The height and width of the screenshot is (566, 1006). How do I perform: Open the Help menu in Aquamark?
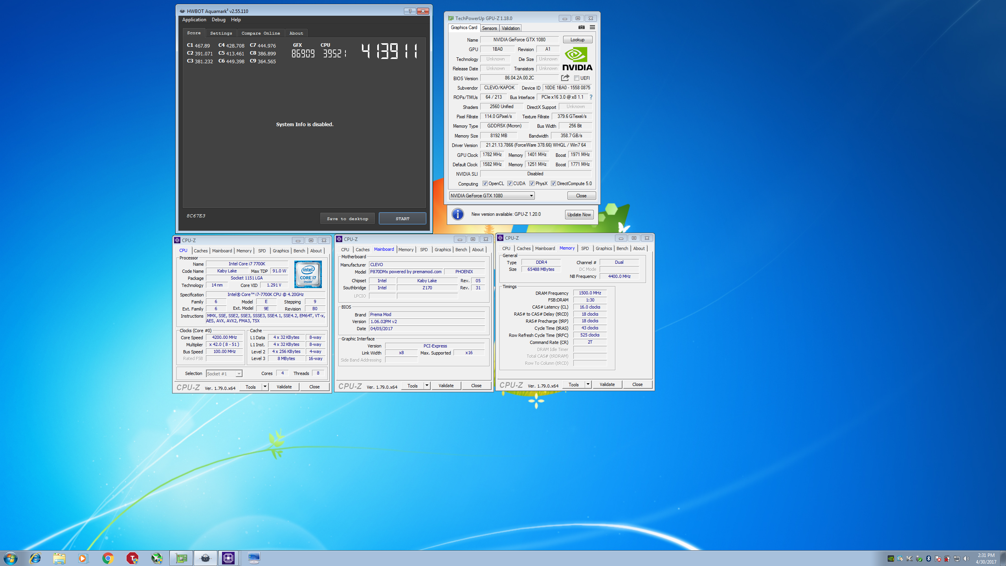click(x=236, y=20)
